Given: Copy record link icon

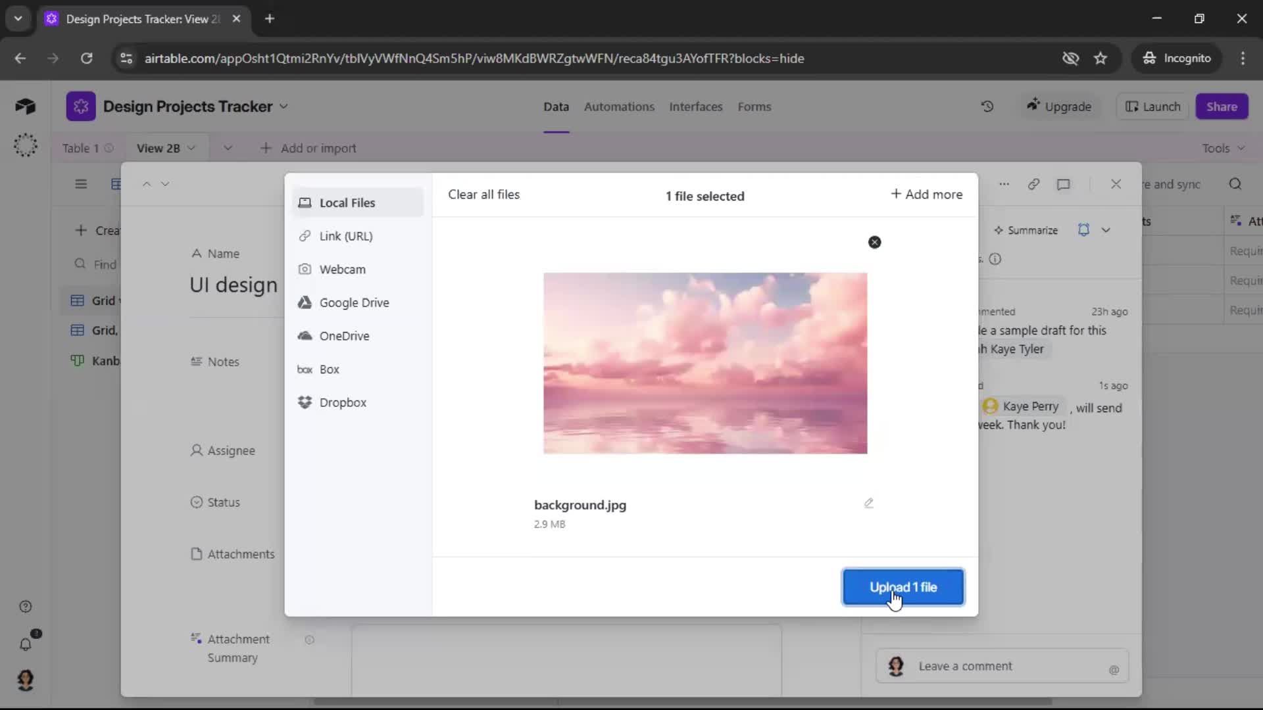Looking at the screenshot, I should (1033, 184).
